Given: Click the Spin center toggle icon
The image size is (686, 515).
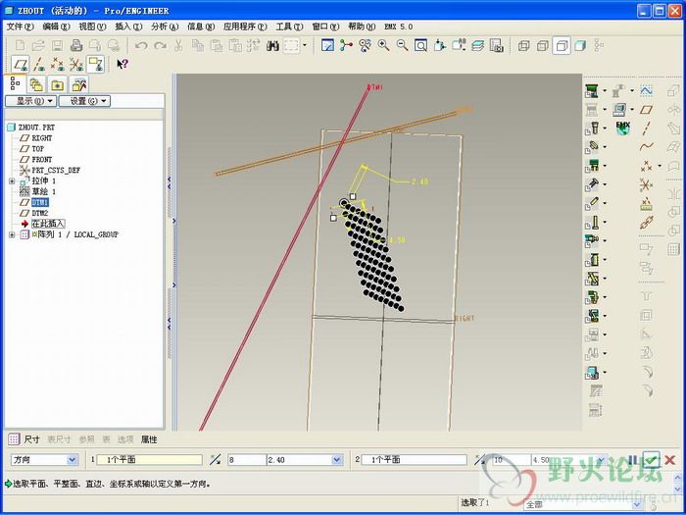Looking at the screenshot, I should [346, 45].
